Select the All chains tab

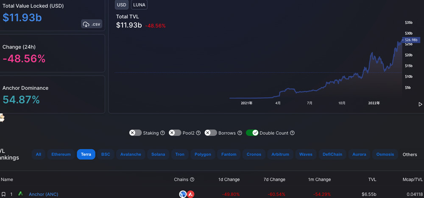tap(39, 154)
